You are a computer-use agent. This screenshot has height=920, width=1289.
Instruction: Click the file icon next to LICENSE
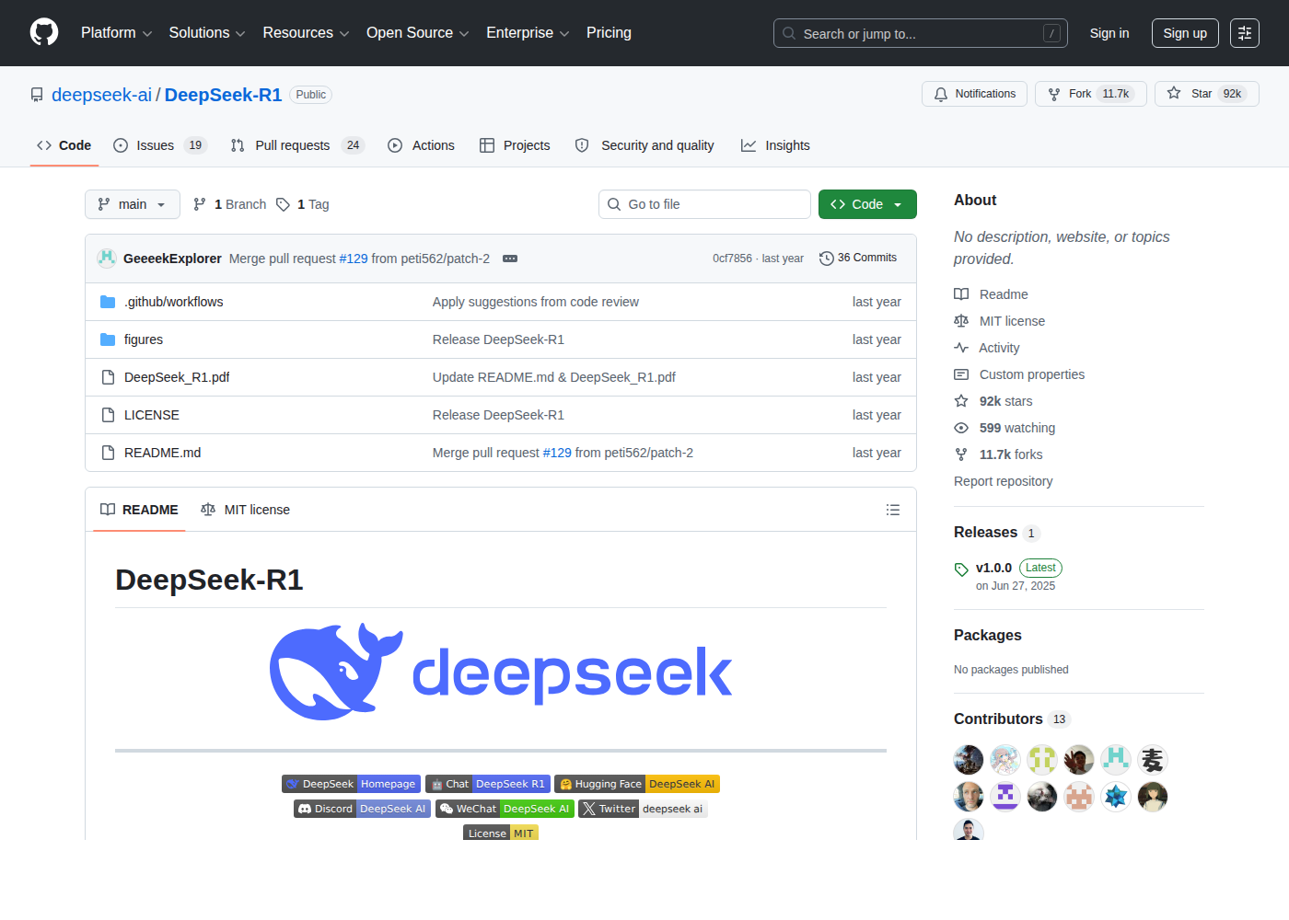coord(108,415)
